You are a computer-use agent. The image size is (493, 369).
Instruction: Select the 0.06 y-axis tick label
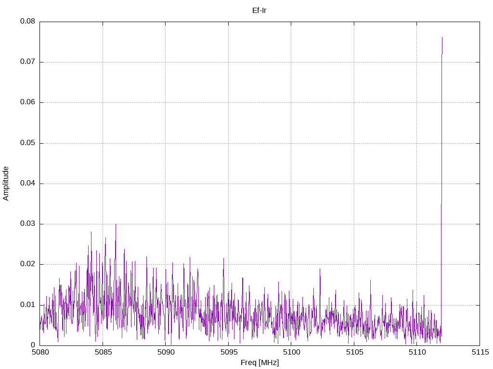[x=27, y=102]
